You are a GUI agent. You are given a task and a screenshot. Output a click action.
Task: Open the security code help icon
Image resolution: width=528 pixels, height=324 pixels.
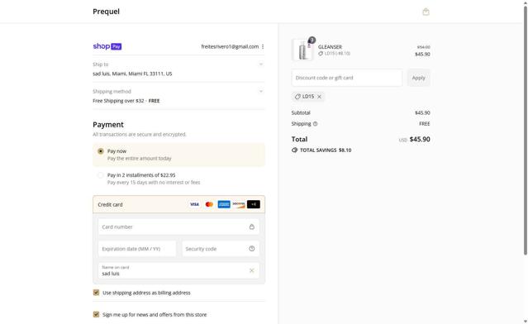251,249
